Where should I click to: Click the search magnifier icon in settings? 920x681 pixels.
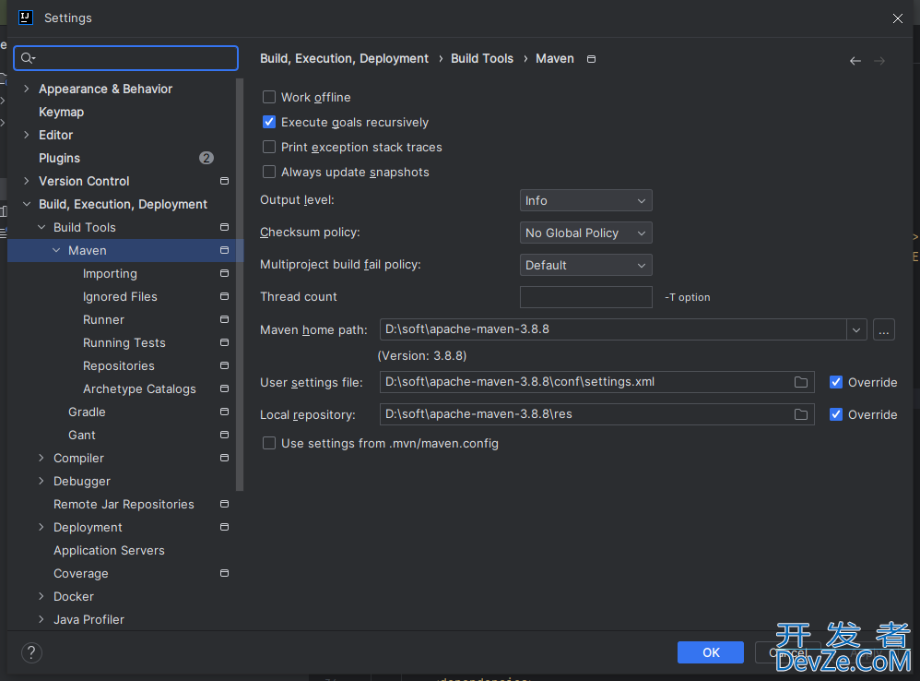point(27,57)
